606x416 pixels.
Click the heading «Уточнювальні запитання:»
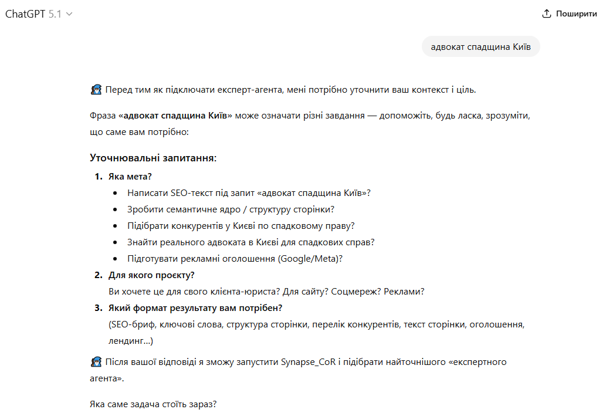point(153,158)
